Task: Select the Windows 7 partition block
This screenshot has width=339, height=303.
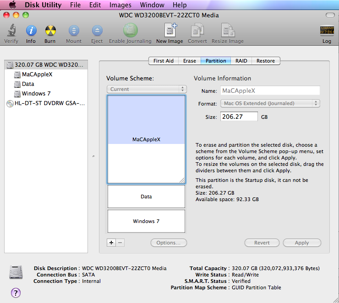Action: click(x=147, y=221)
